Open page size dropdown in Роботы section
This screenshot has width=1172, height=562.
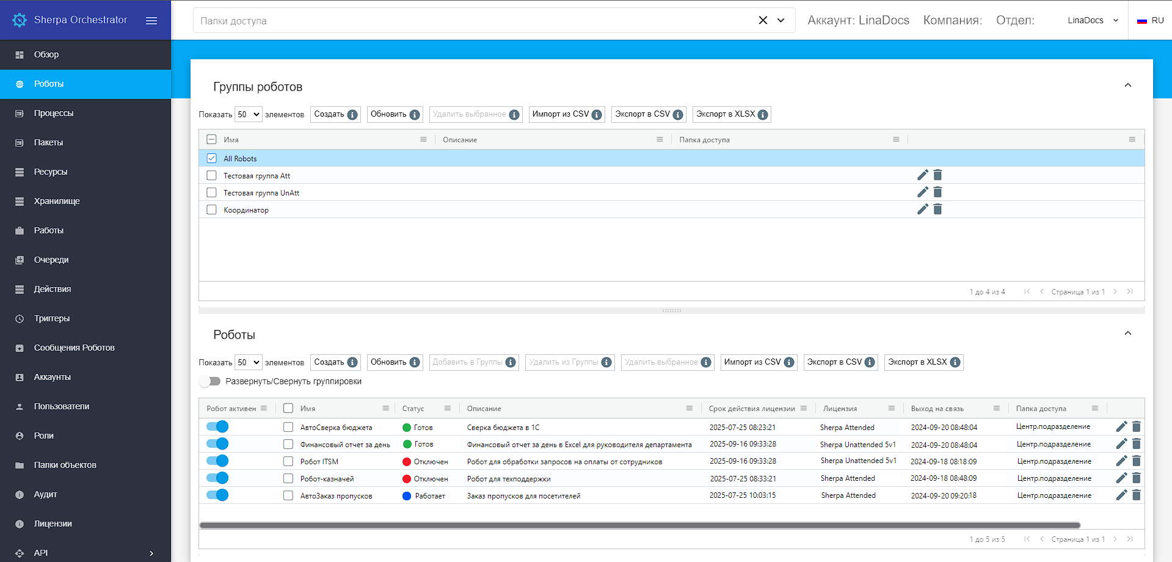click(x=248, y=362)
